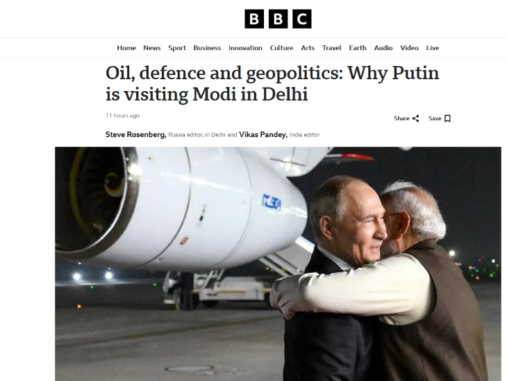The image size is (507, 381).
Task: Open the Home navigation item
Action: click(x=126, y=48)
